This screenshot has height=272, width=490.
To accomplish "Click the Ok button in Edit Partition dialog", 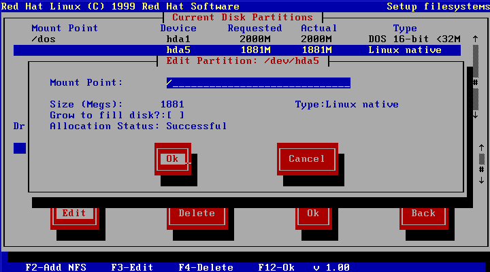I will [x=172, y=158].
